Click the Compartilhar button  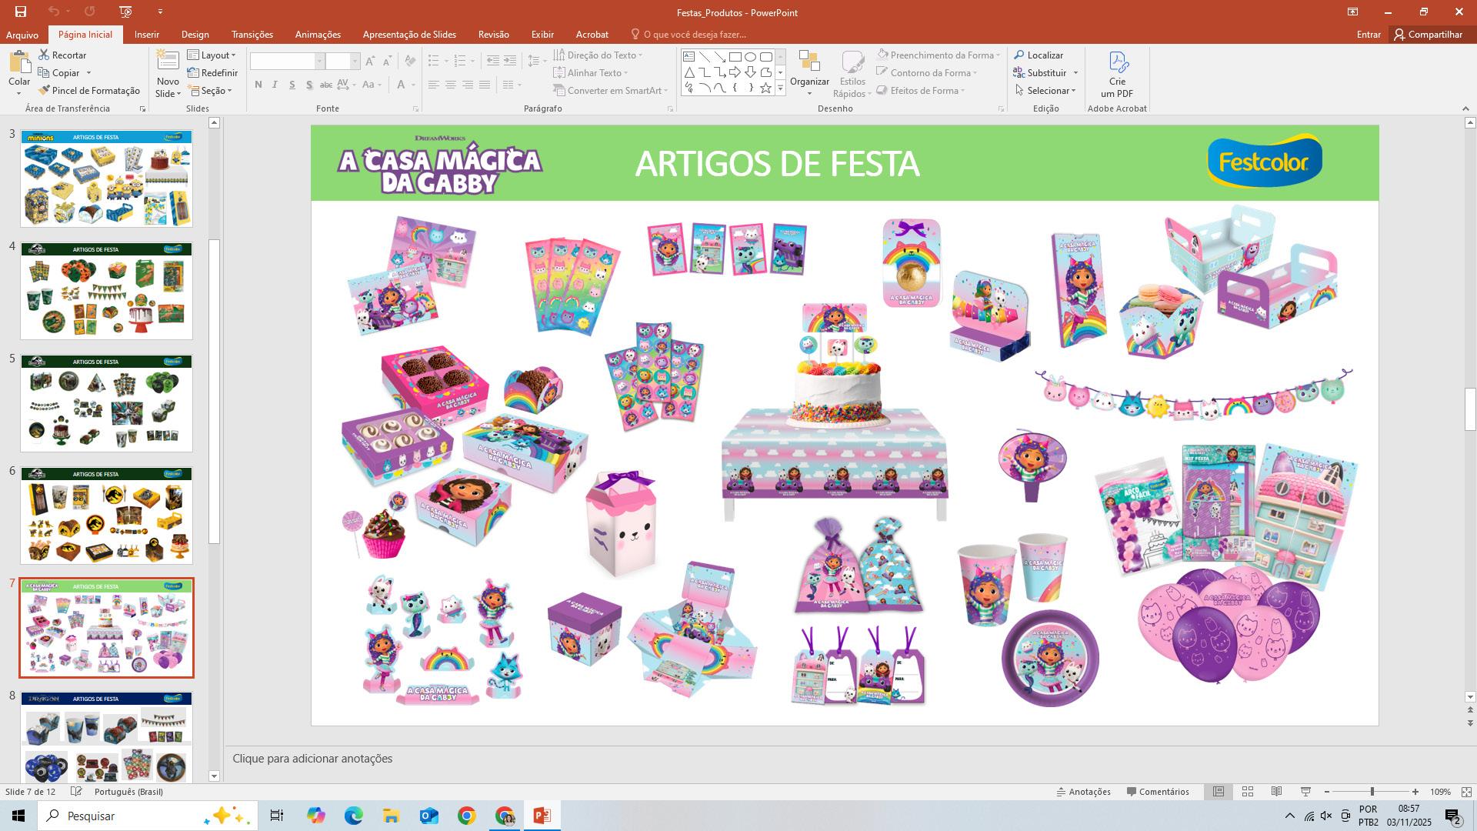pos(1429,35)
